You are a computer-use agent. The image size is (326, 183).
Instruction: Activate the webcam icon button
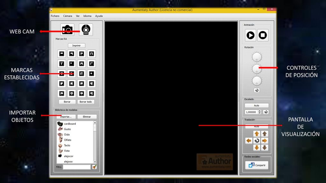point(86,30)
